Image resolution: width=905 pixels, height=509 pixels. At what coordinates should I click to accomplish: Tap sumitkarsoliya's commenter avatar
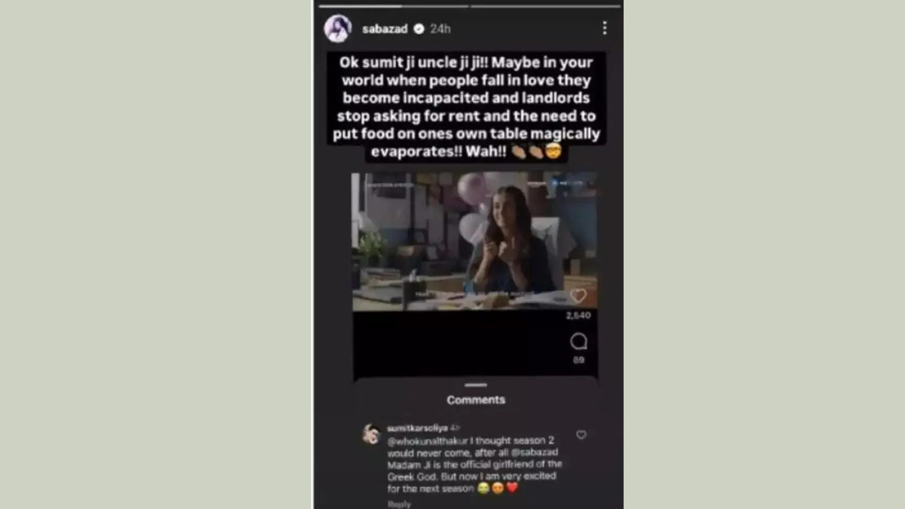point(370,434)
